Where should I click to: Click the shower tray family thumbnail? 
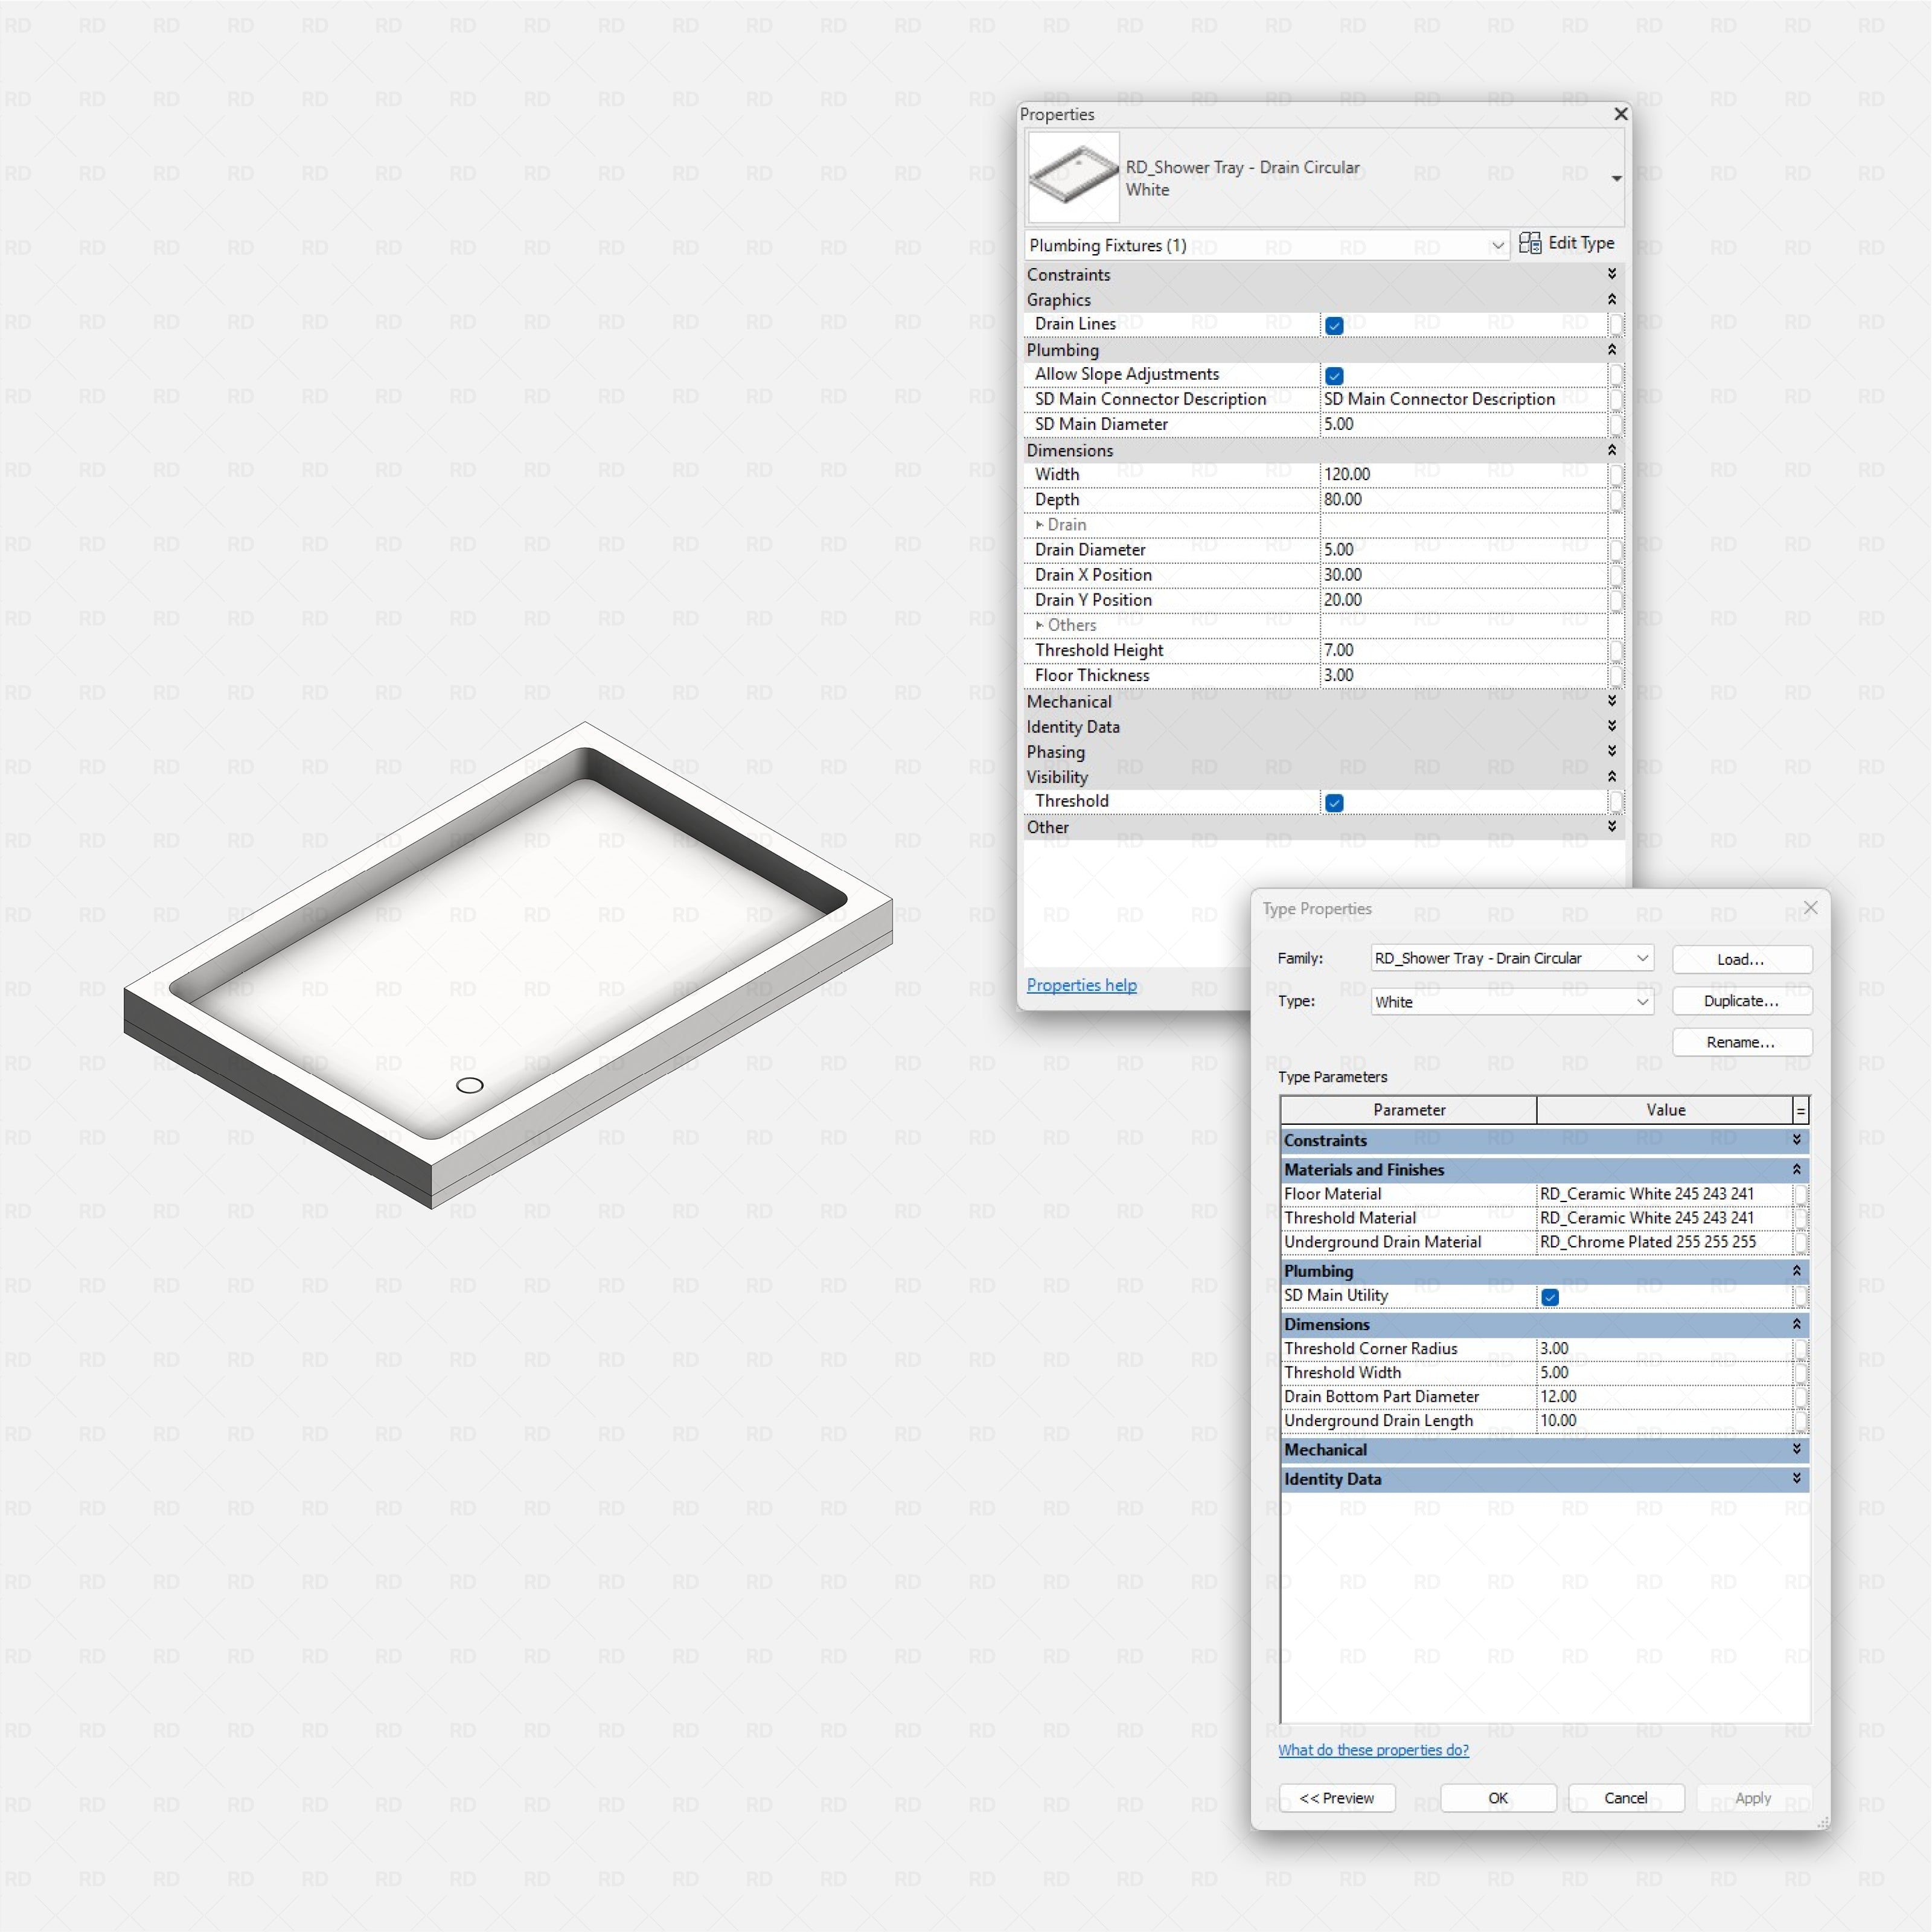tap(1073, 177)
